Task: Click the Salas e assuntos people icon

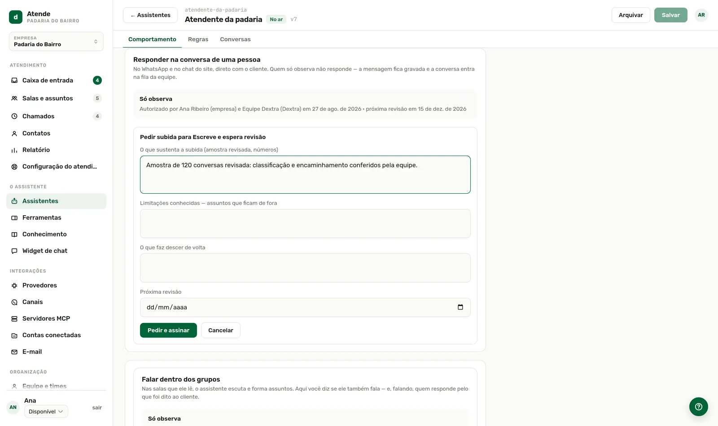Action: coord(14,98)
